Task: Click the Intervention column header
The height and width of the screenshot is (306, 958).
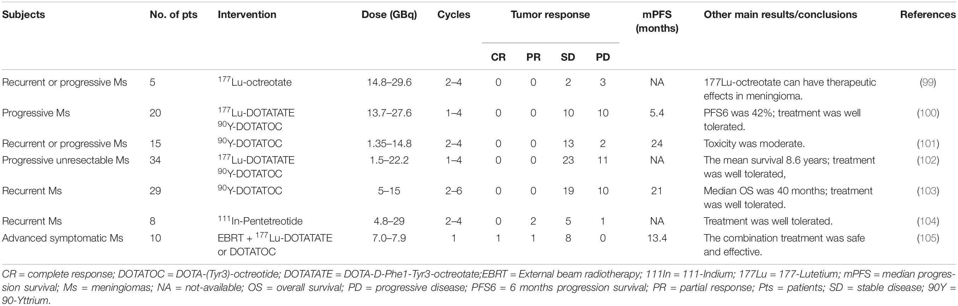Action: tap(247, 14)
